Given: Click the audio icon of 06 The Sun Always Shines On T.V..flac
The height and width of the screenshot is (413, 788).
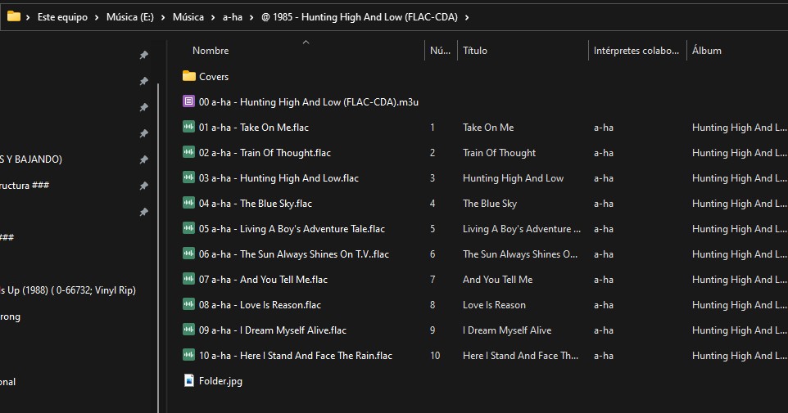Looking at the screenshot, I should click(188, 254).
